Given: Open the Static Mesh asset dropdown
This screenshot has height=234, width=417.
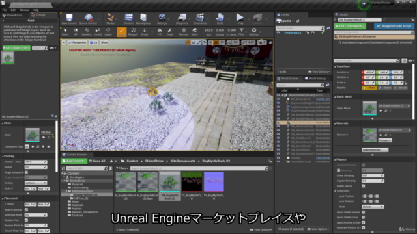Looking at the screenshot, I should [x=394, y=105].
